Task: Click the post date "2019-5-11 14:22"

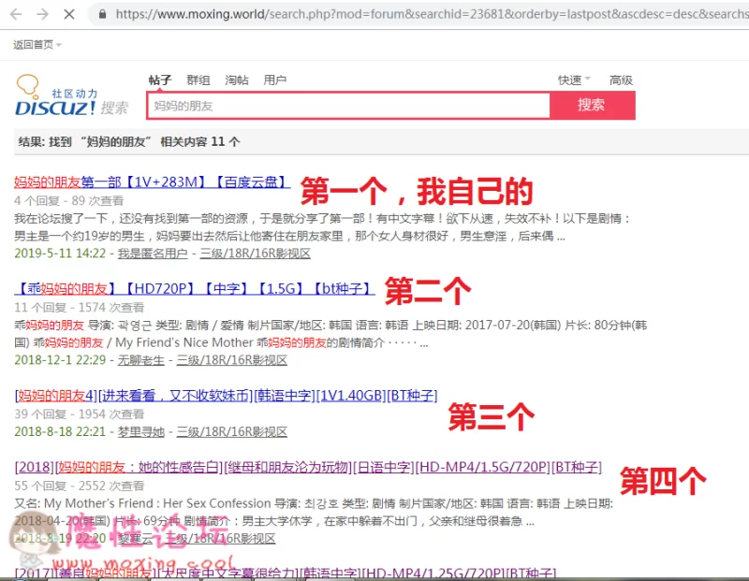Action: point(60,254)
